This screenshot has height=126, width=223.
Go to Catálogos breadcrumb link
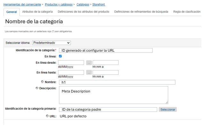tap(83, 4)
